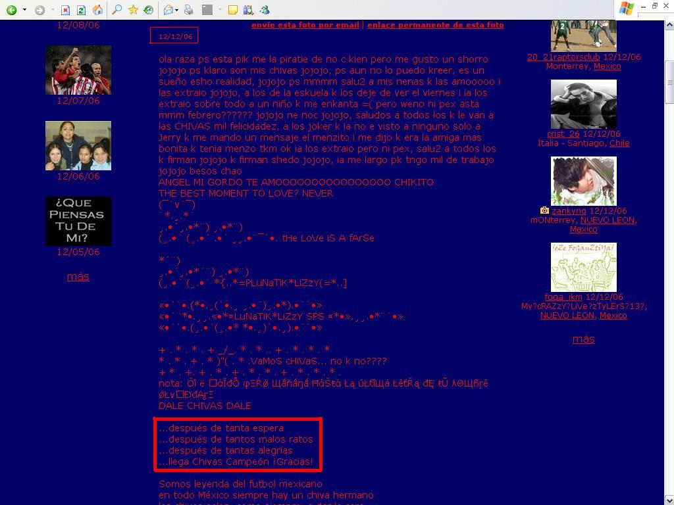Open foga_ikm profile link

point(563,297)
